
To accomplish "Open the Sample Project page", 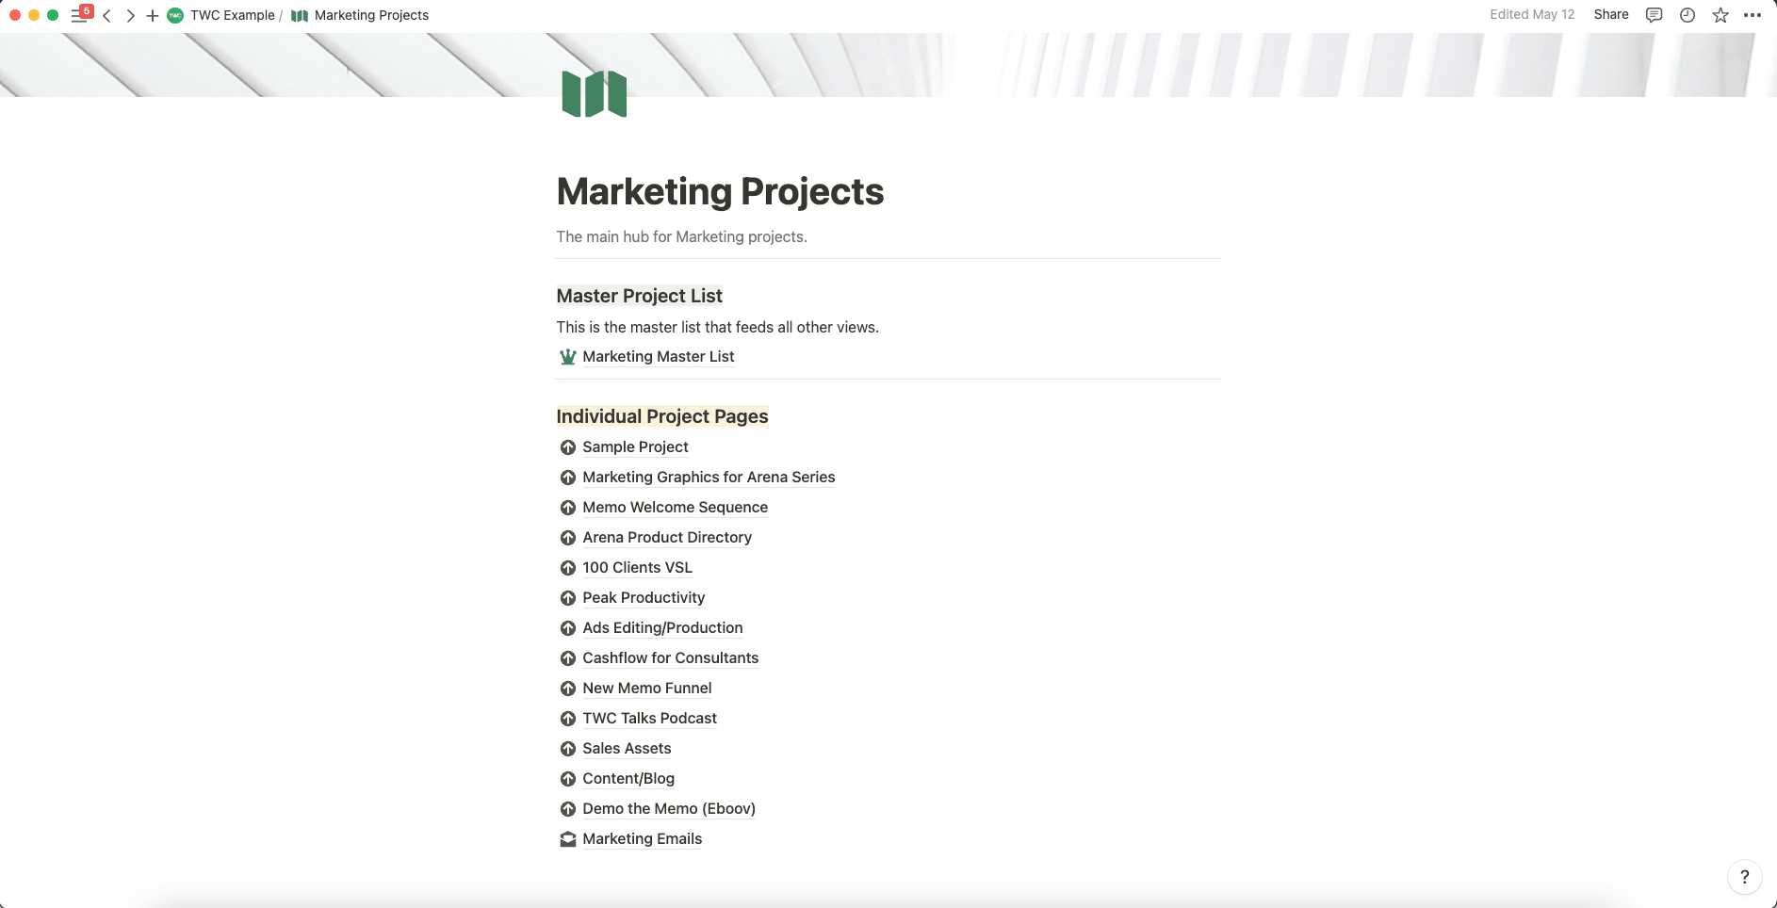I will coord(635,446).
